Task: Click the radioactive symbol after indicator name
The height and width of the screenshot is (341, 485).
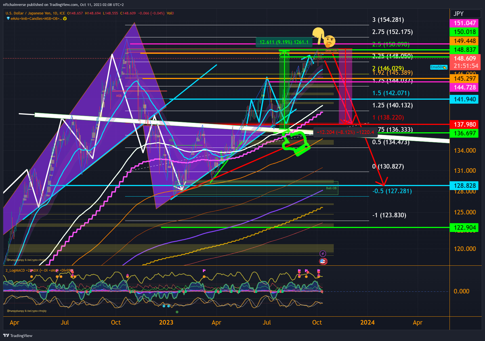Action: (x=65, y=19)
